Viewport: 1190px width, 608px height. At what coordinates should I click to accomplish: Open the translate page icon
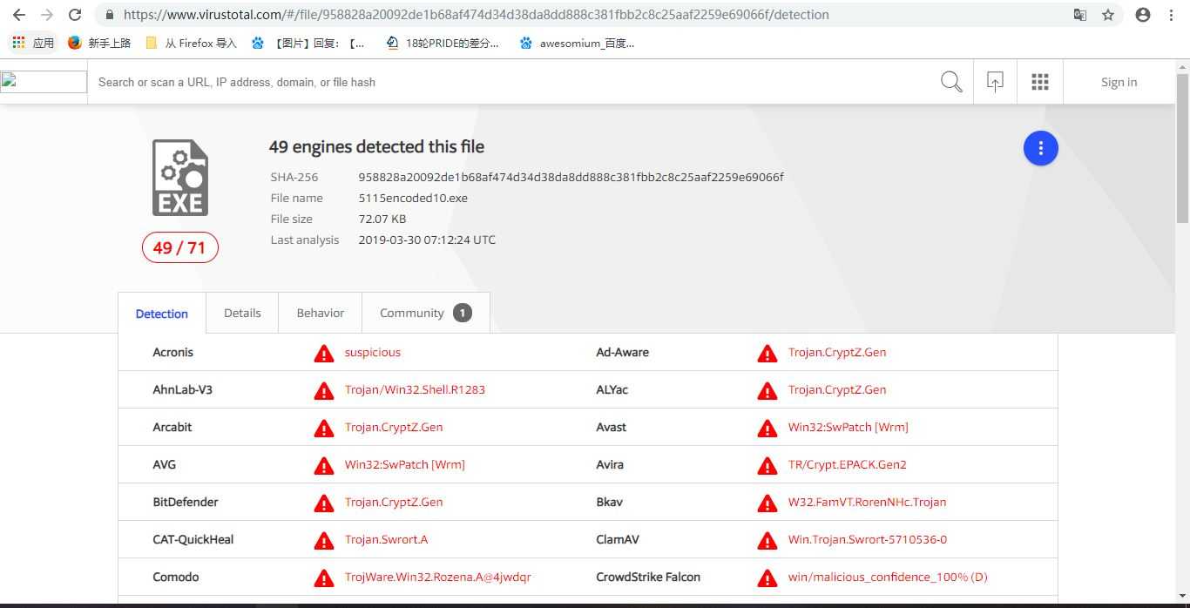tap(1080, 15)
